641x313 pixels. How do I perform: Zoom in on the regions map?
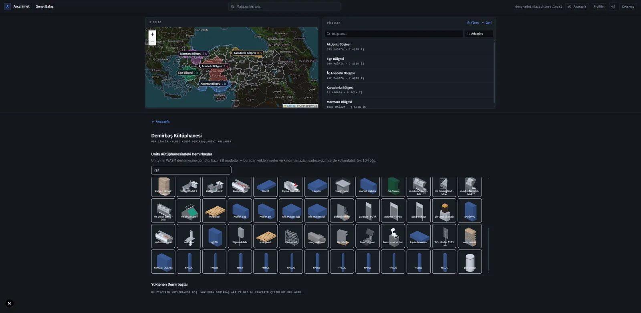point(152,34)
